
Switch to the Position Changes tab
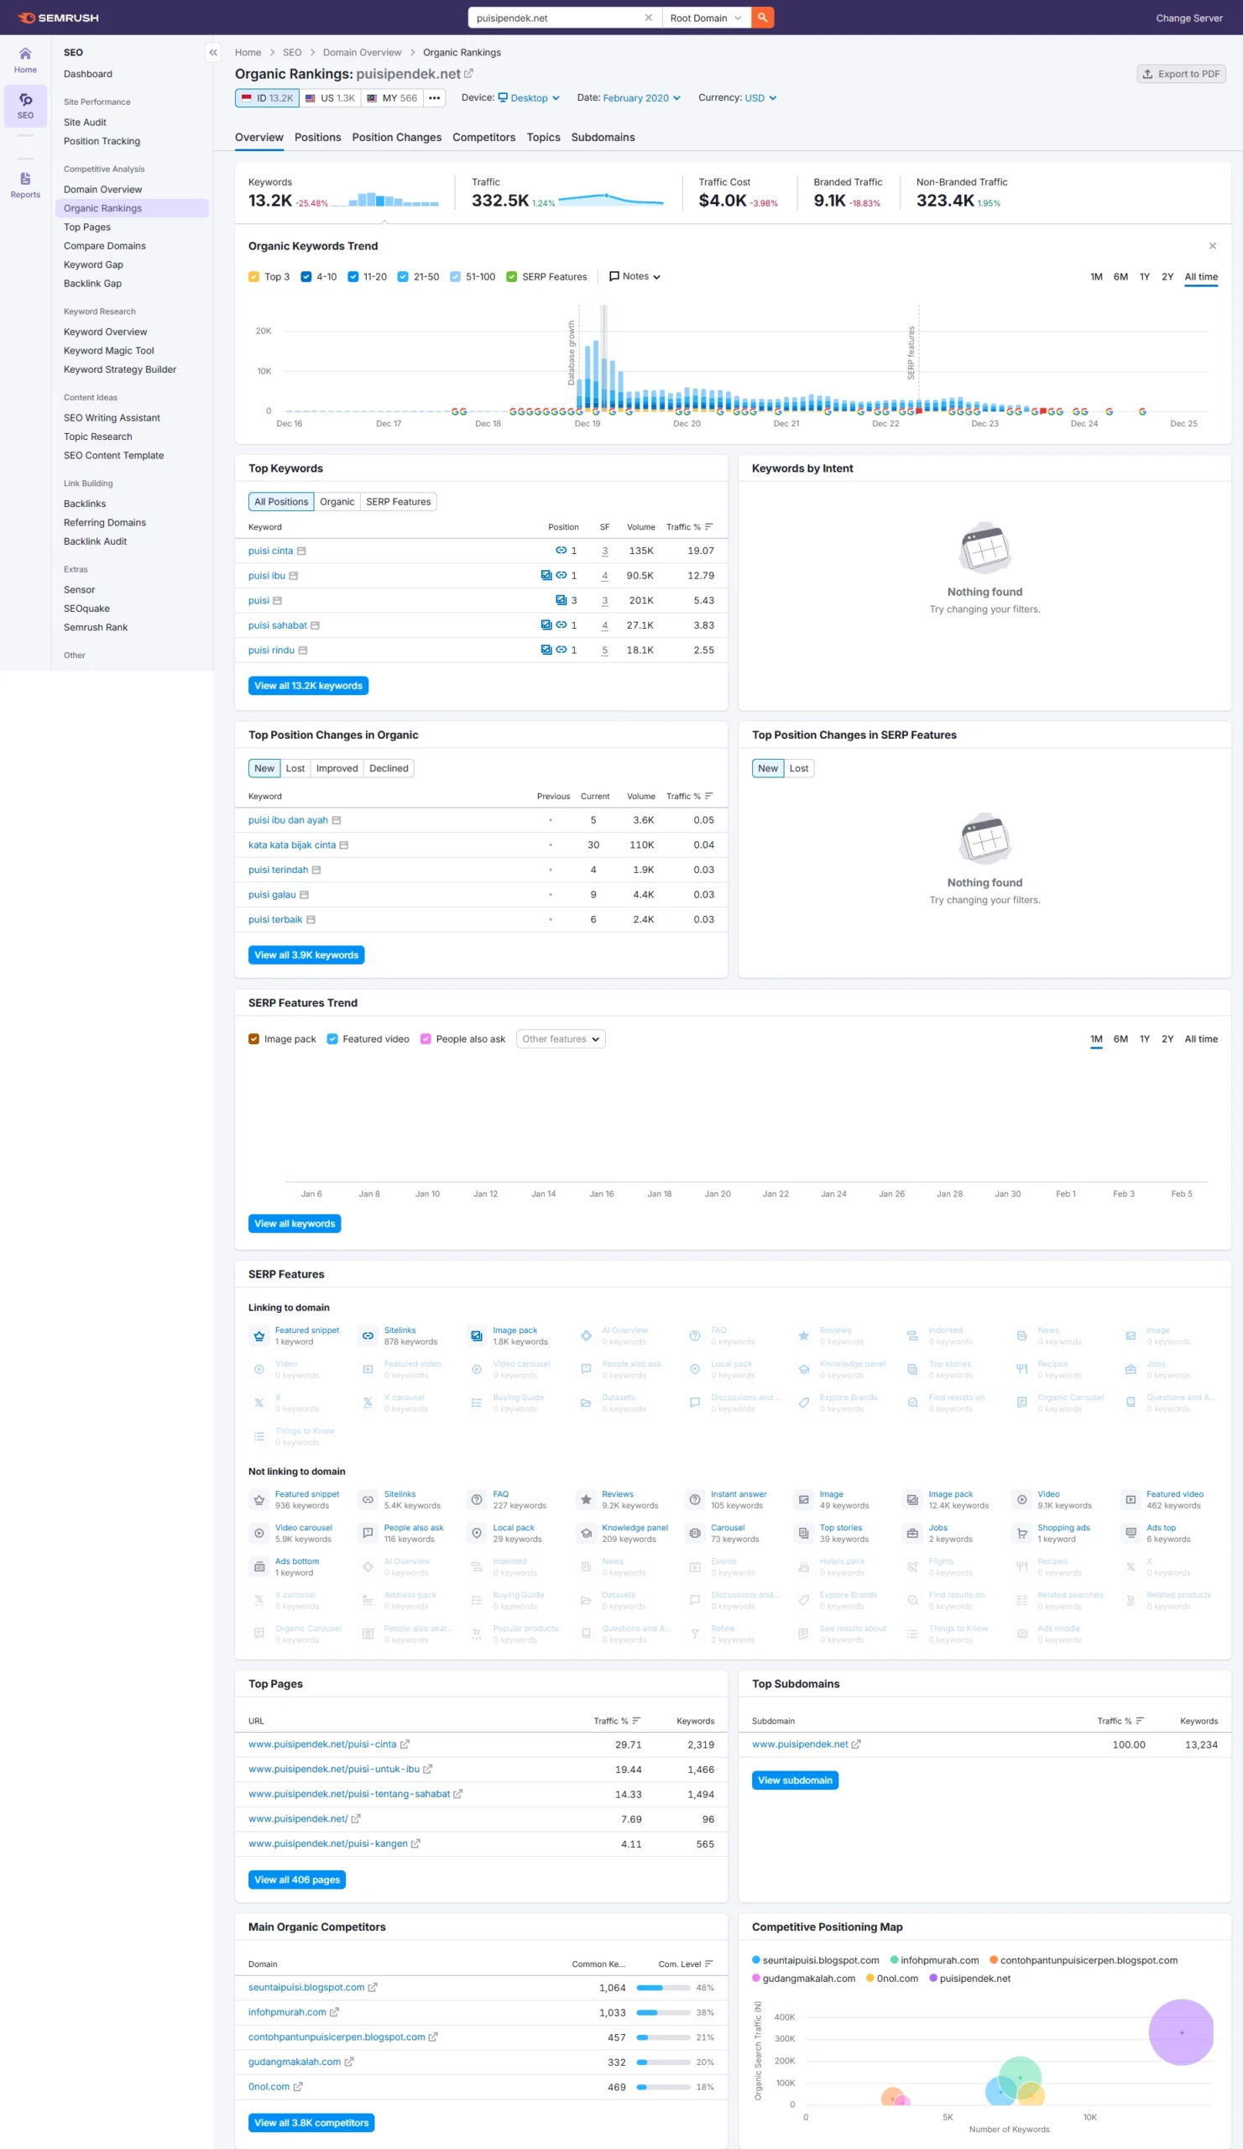coord(396,138)
